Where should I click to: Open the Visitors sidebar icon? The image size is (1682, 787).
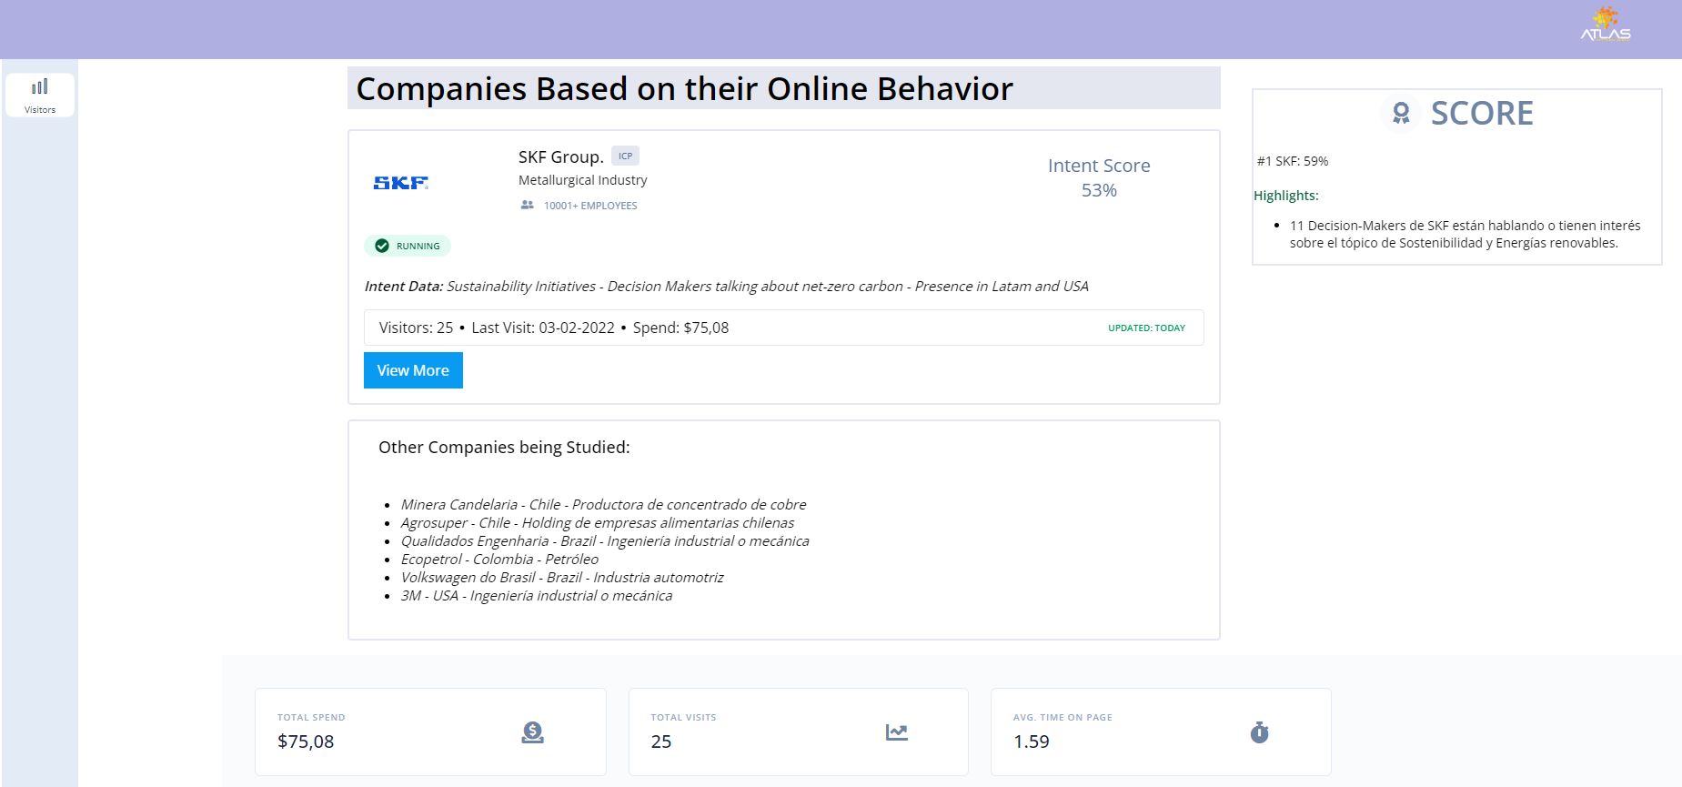pyautogui.click(x=40, y=95)
